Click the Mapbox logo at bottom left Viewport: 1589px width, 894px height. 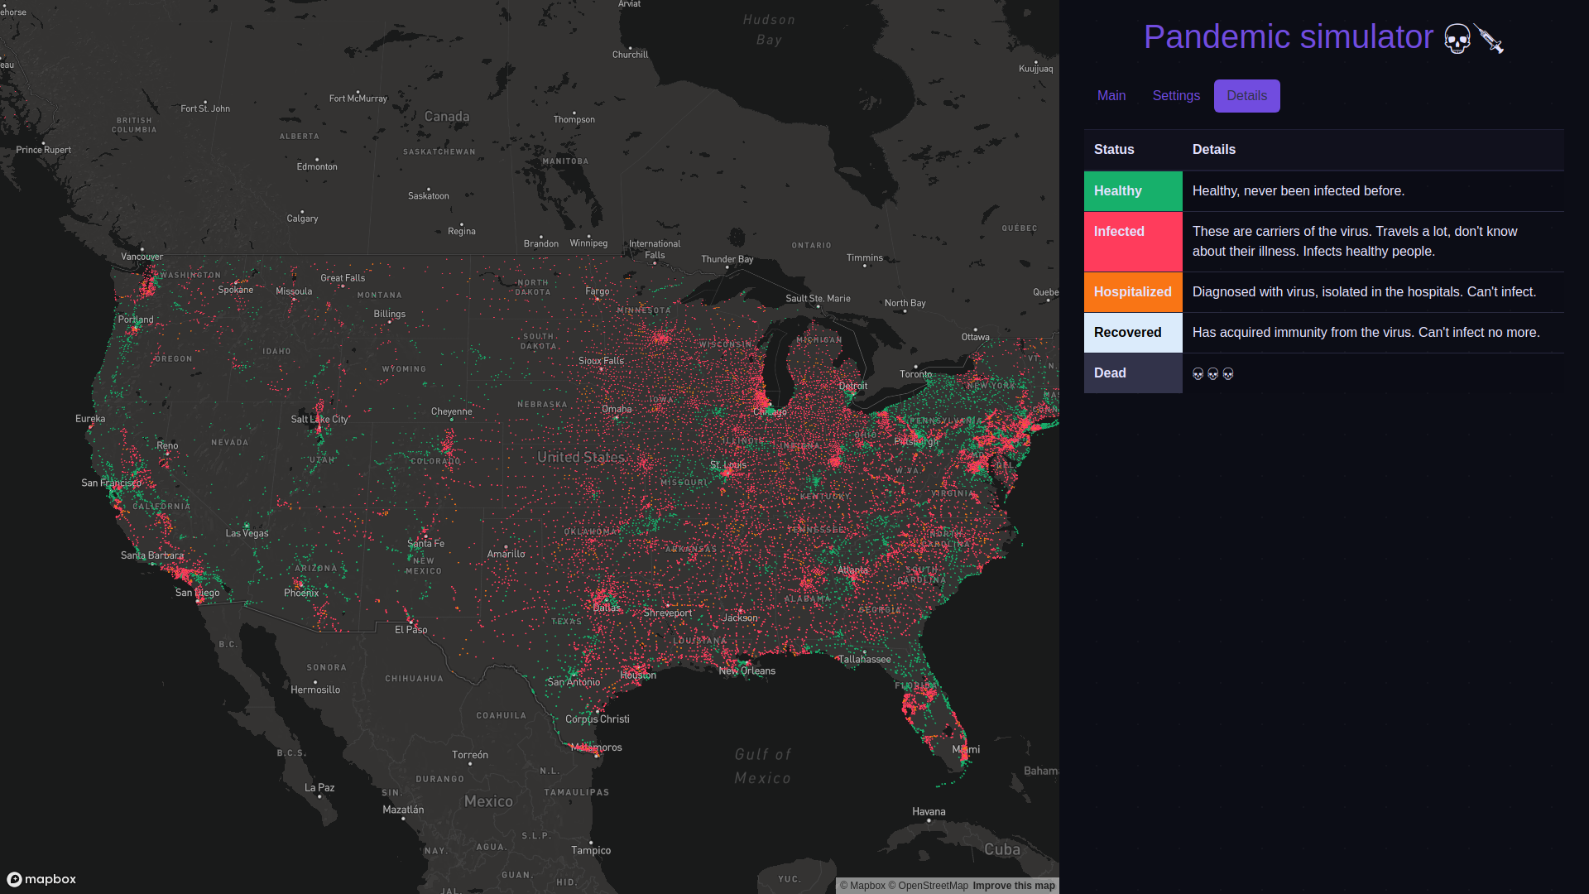click(41, 879)
